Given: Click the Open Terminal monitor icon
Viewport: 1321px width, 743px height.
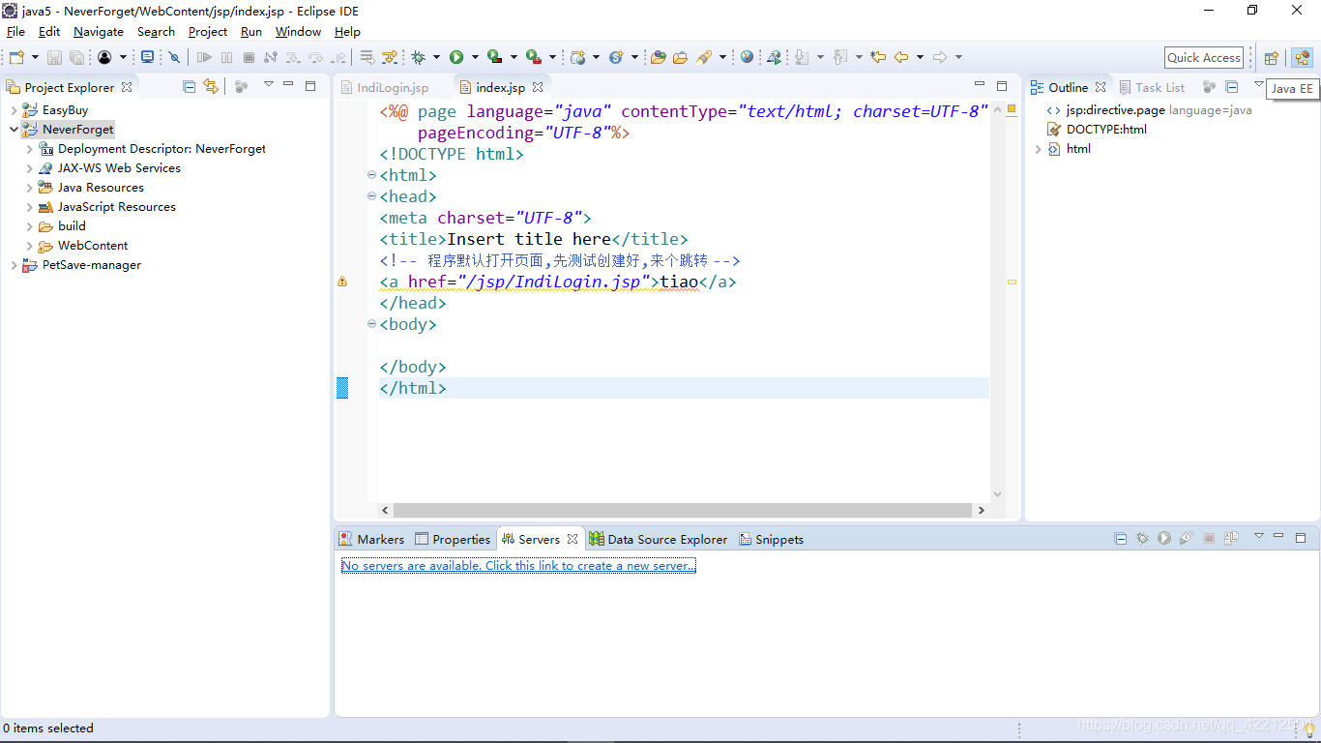Looking at the screenshot, I should 147,58.
